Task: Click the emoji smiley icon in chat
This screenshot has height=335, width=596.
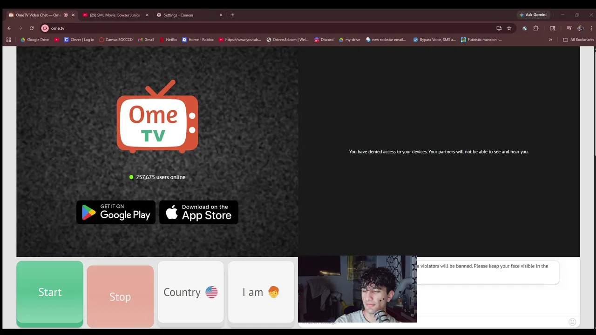Action: pos(572,322)
